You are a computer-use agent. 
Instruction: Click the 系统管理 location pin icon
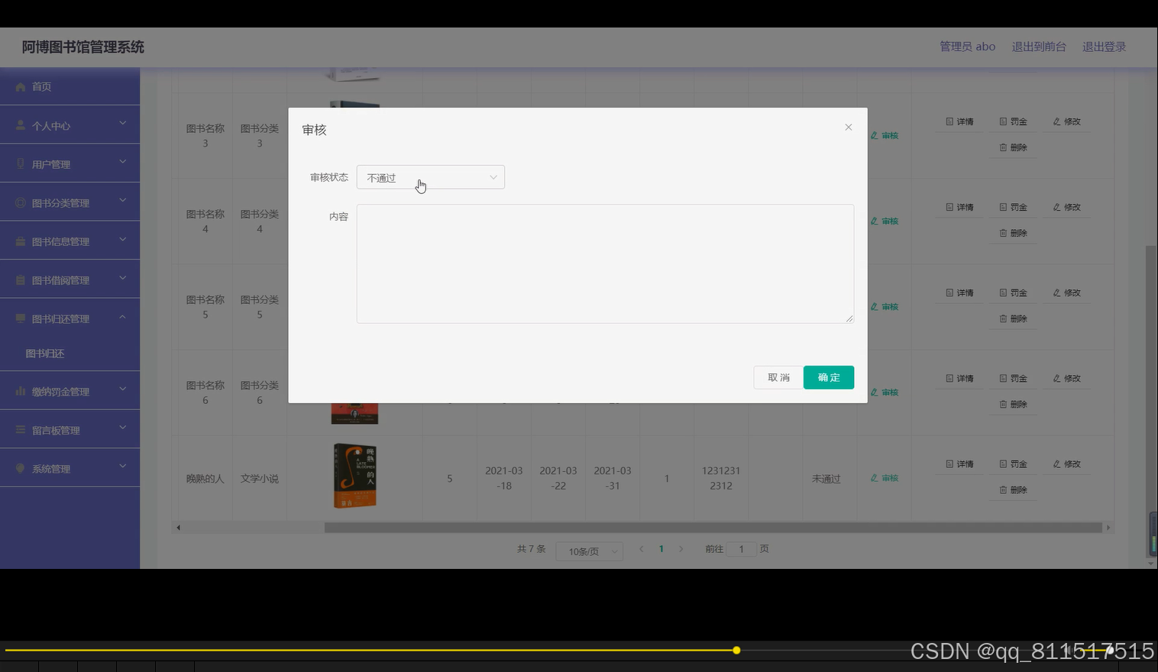[x=21, y=468]
